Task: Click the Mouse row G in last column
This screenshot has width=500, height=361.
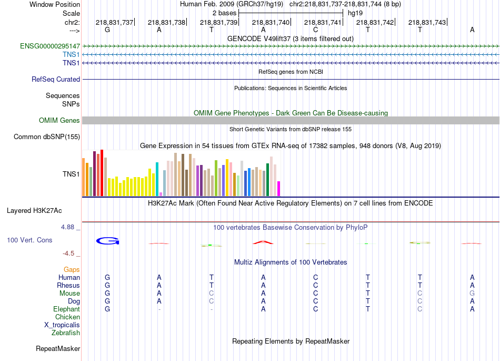Action: pos(472,293)
